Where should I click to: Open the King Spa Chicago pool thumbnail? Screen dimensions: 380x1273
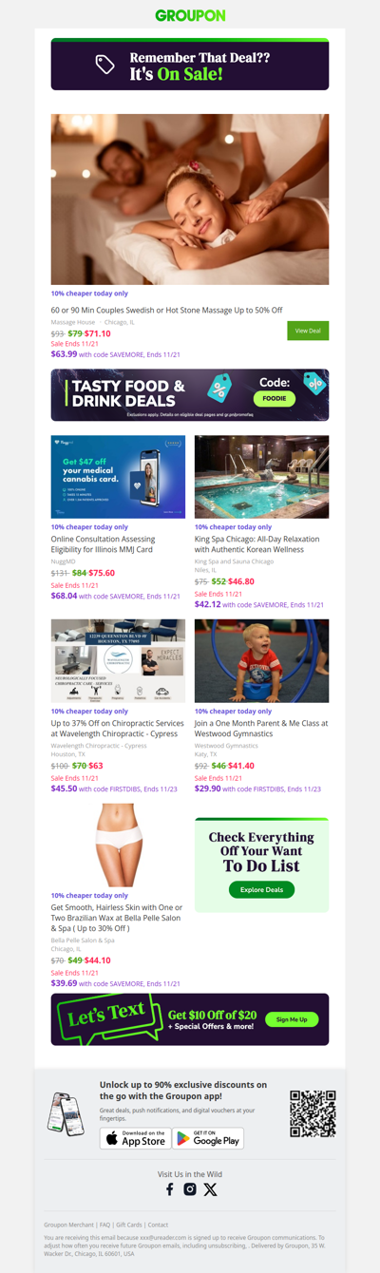coord(261,477)
